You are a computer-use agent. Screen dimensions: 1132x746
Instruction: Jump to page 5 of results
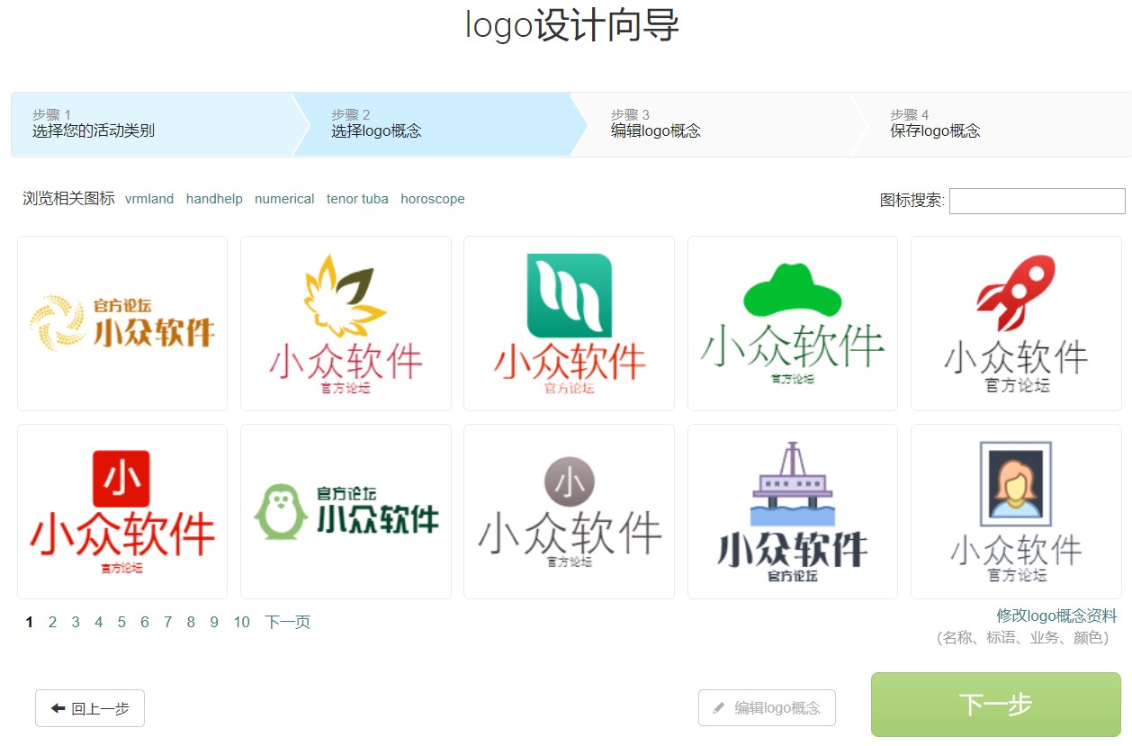121,622
